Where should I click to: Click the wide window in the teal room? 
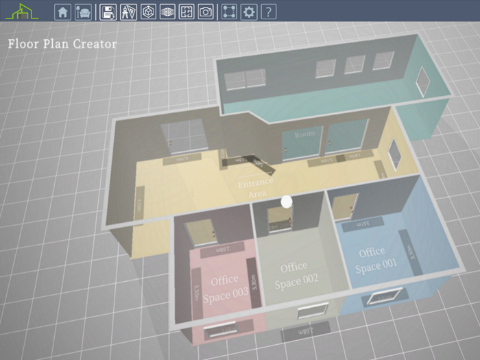tap(245, 80)
